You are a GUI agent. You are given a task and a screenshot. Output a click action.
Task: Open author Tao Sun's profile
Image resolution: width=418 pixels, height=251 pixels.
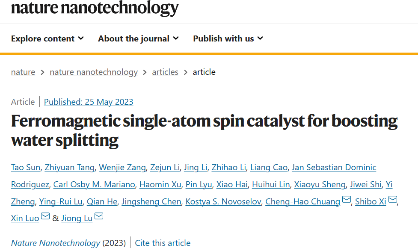click(26, 167)
